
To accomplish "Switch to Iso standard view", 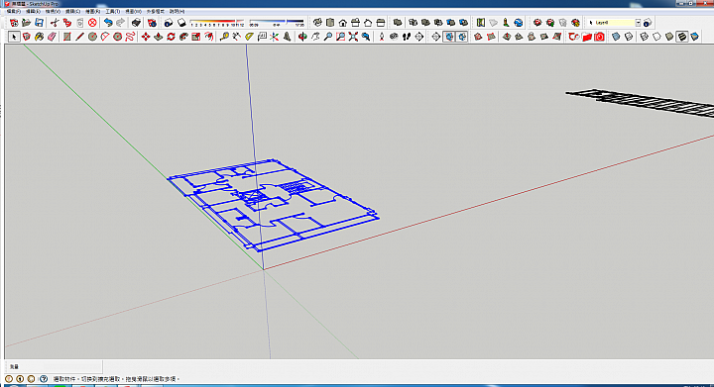I will [317, 22].
